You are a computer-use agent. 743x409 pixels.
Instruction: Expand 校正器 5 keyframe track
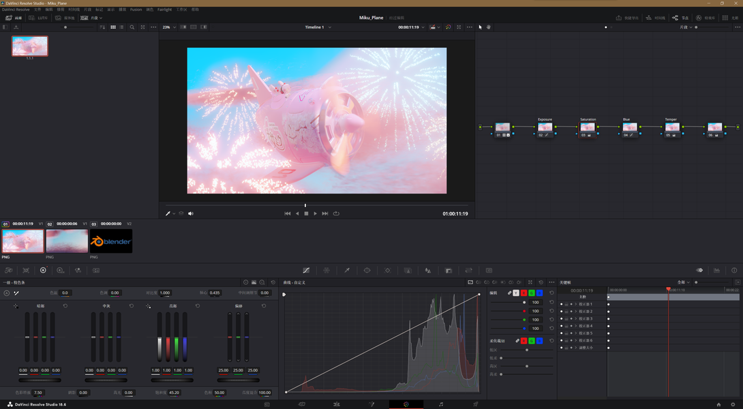point(576,333)
